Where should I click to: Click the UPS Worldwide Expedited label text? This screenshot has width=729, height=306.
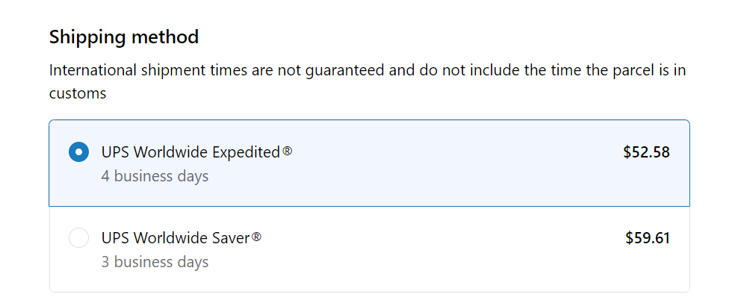(x=190, y=152)
